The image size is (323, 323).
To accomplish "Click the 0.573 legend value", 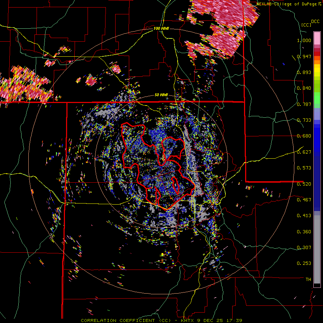I will point(304,168).
